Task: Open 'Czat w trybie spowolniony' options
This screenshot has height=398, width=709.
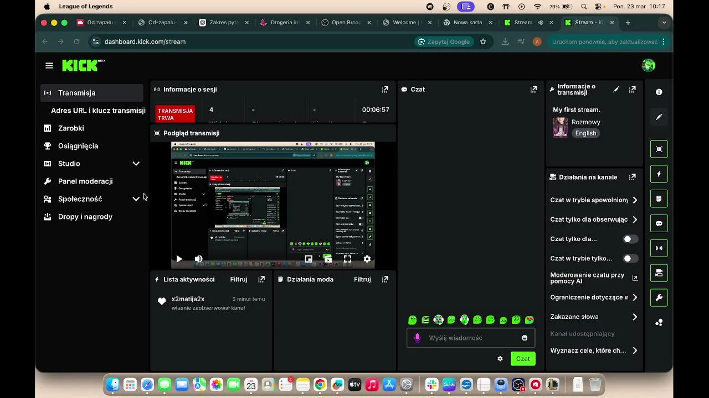Action: (594, 200)
